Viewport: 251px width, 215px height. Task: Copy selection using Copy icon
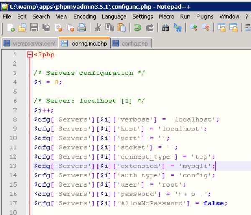pyautogui.click(x=110, y=28)
